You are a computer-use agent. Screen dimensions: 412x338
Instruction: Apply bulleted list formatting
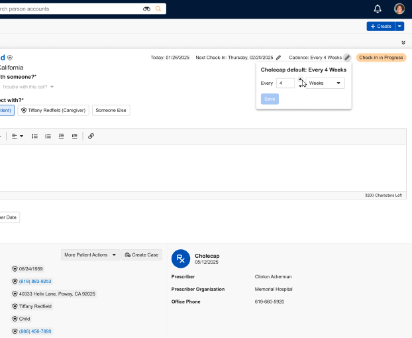pyautogui.click(x=35, y=136)
